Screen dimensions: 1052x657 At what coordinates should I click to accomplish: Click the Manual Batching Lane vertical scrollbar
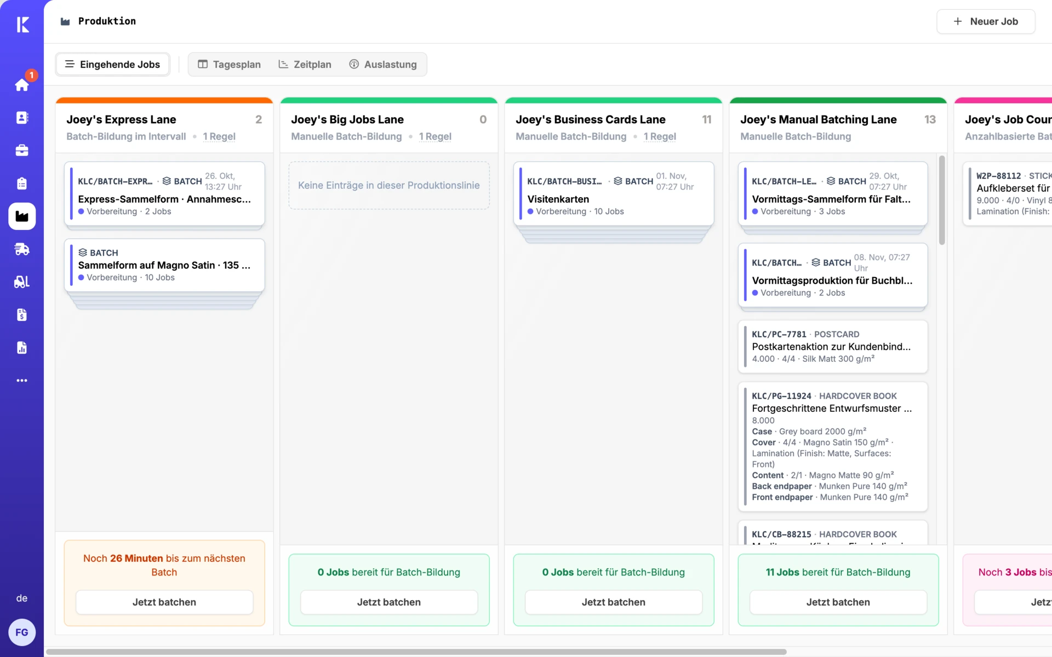(x=942, y=200)
